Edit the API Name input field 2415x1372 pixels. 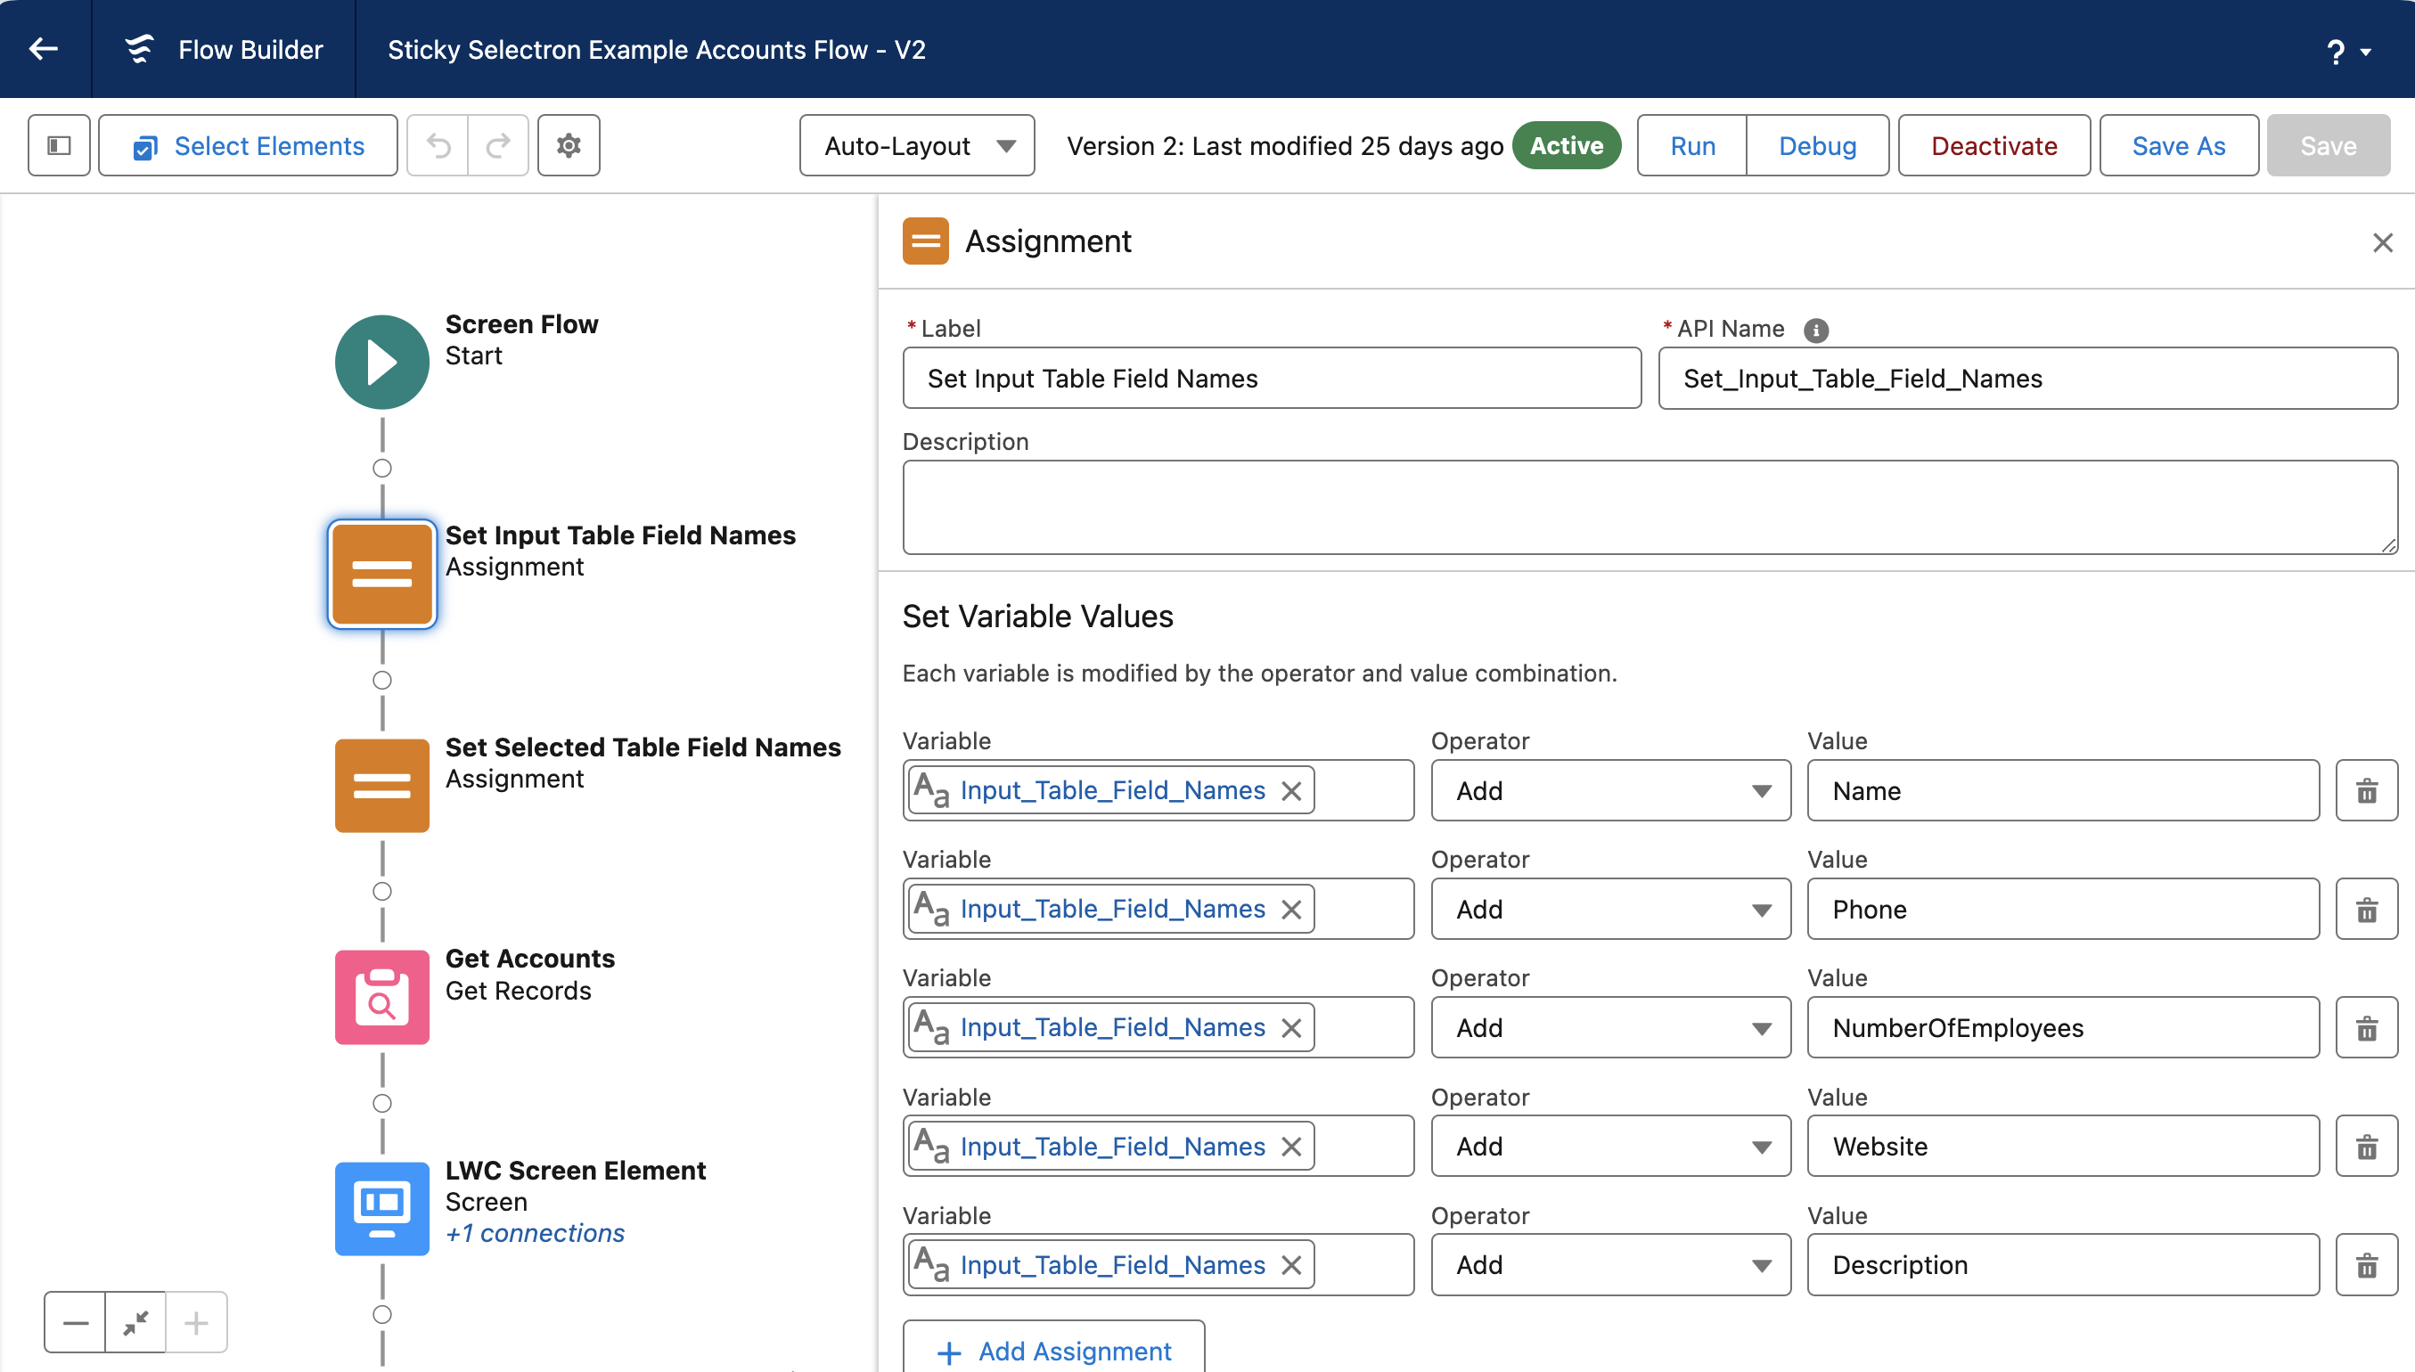pyautogui.click(x=2027, y=378)
